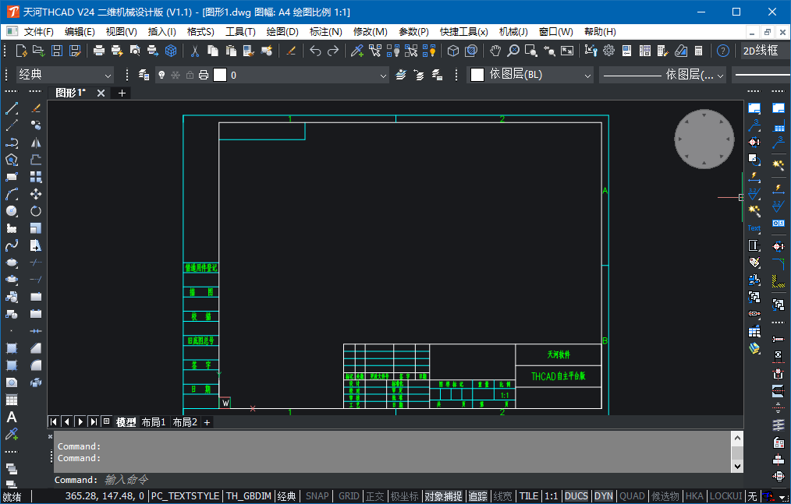Add a new drawing tab with plus
Screen dimensions: 791x504
[x=122, y=93]
